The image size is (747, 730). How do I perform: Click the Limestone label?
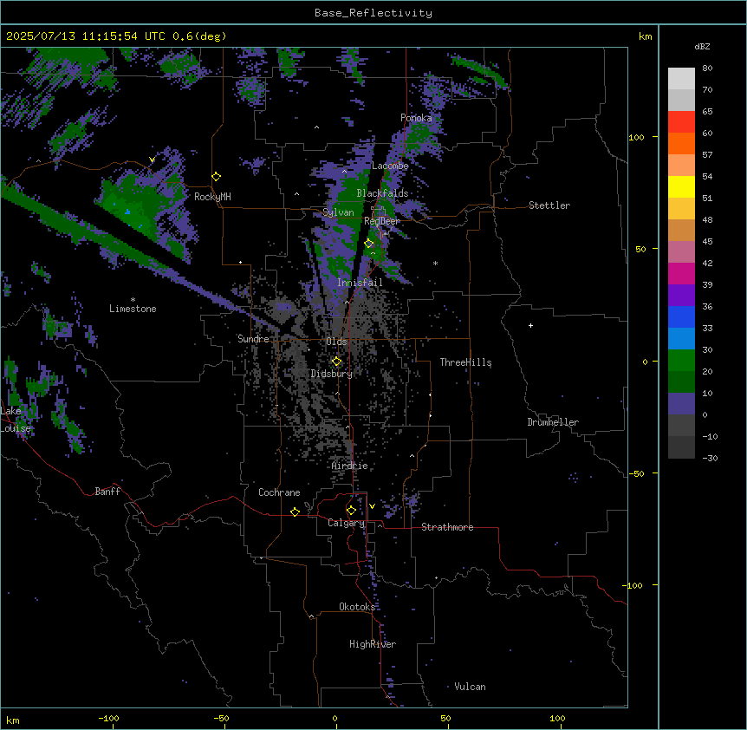coord(133,309)
